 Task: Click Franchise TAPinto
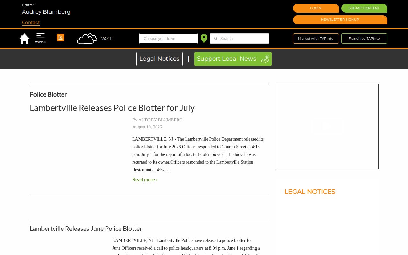pos(364,39)
